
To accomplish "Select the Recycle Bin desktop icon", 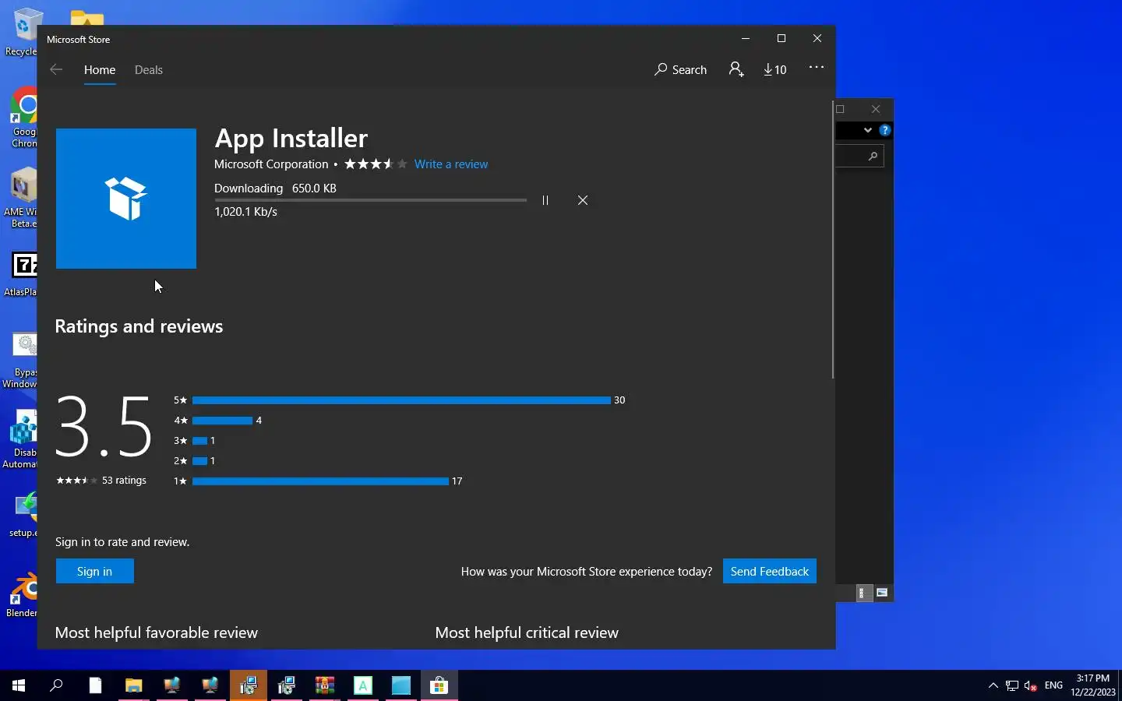I will click(x=23, y=33).
